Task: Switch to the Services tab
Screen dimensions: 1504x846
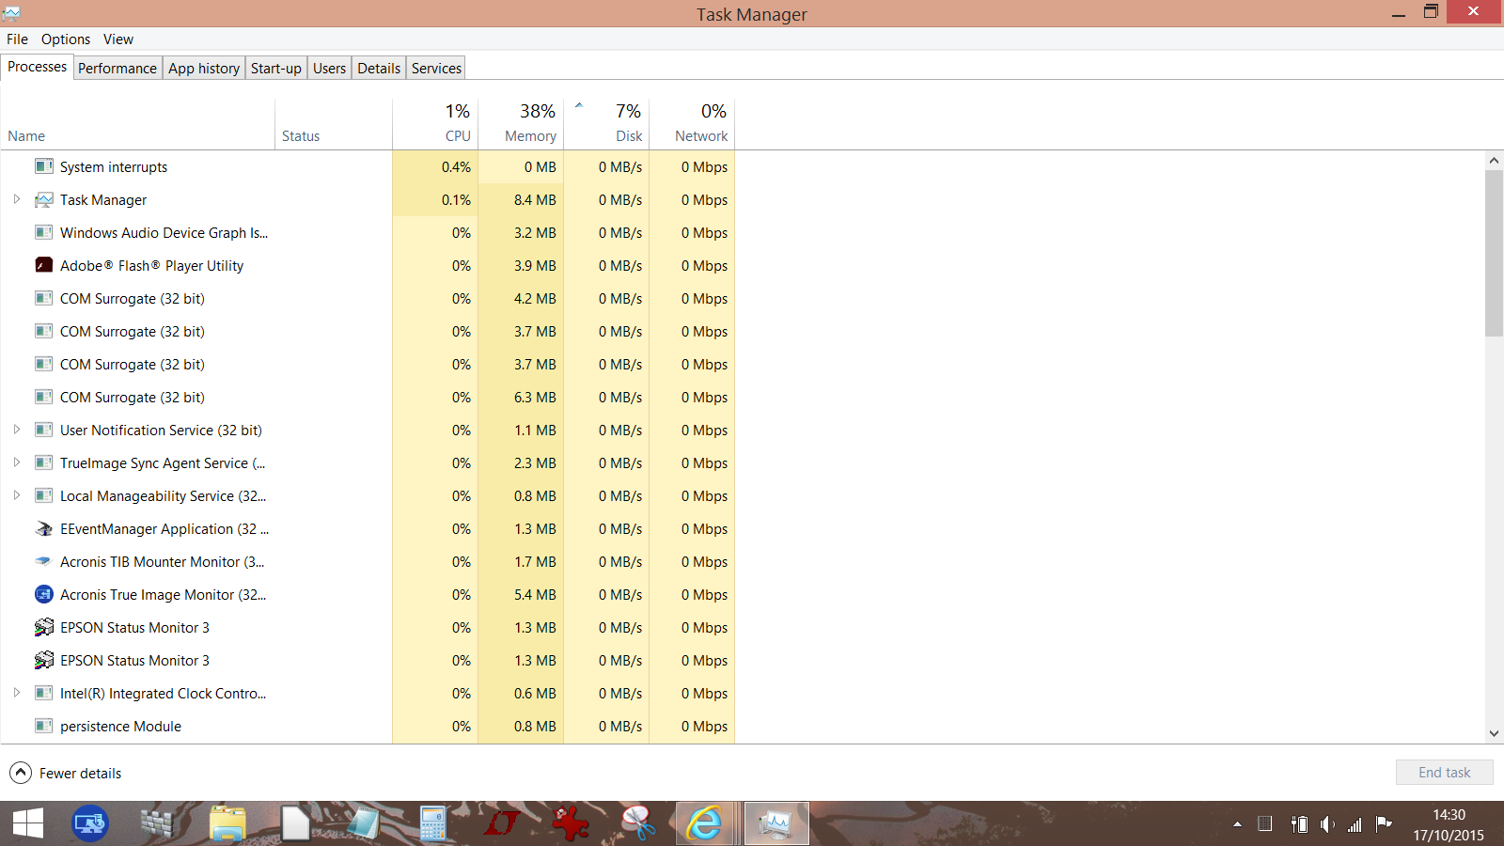Action: click(436, 68)
